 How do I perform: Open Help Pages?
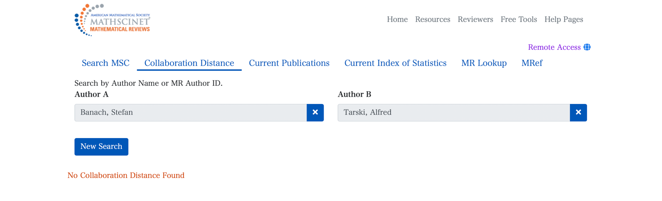(x=563, y=19)
